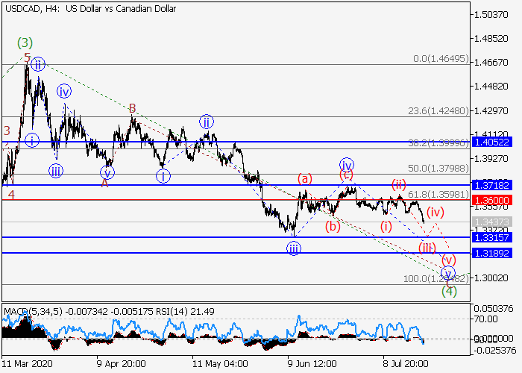Viewport: 522px width, 373px height.
Task: Click the brown 5 wave label
Action: click(x=28, y=57)
